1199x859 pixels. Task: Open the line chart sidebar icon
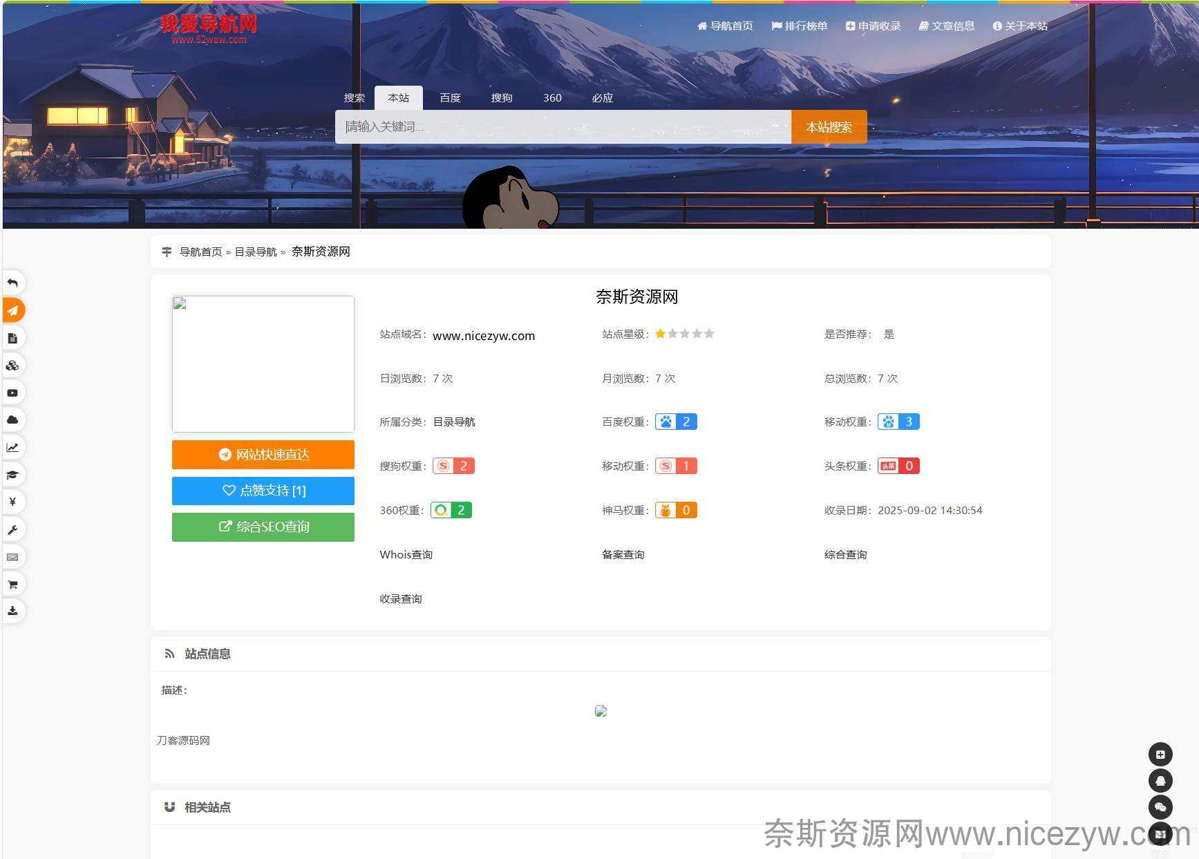tap(12, 447)
